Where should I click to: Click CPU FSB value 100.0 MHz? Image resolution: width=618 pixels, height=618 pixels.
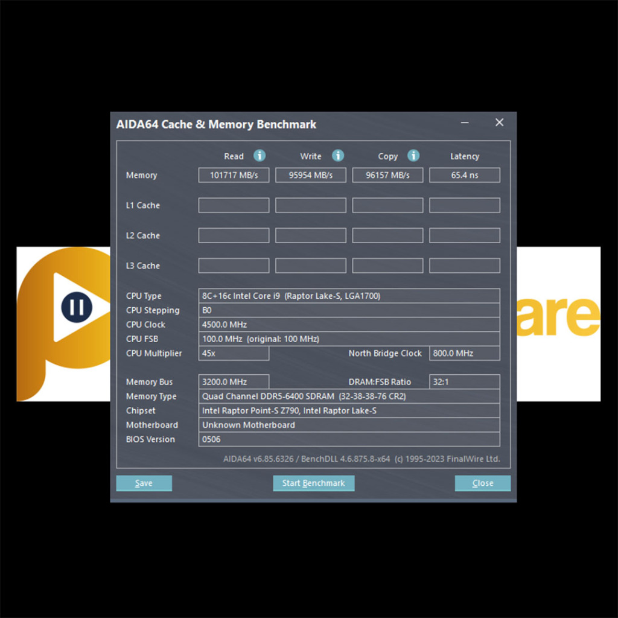[x=349, y=339]
